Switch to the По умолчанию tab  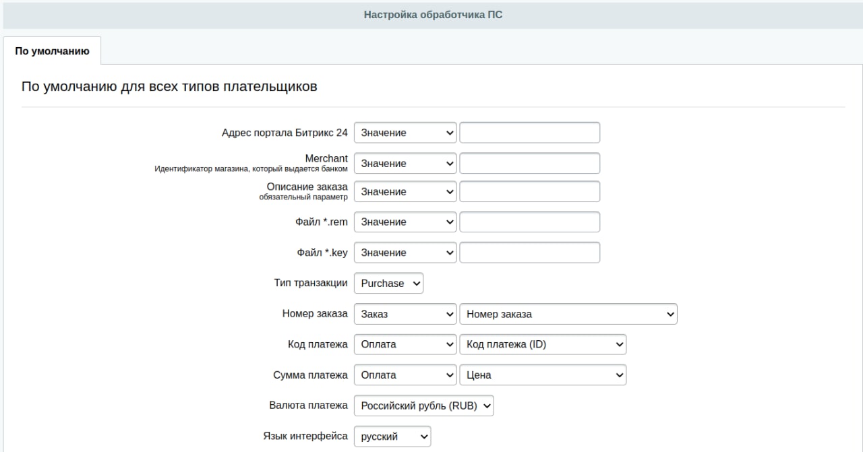[52, 51]
